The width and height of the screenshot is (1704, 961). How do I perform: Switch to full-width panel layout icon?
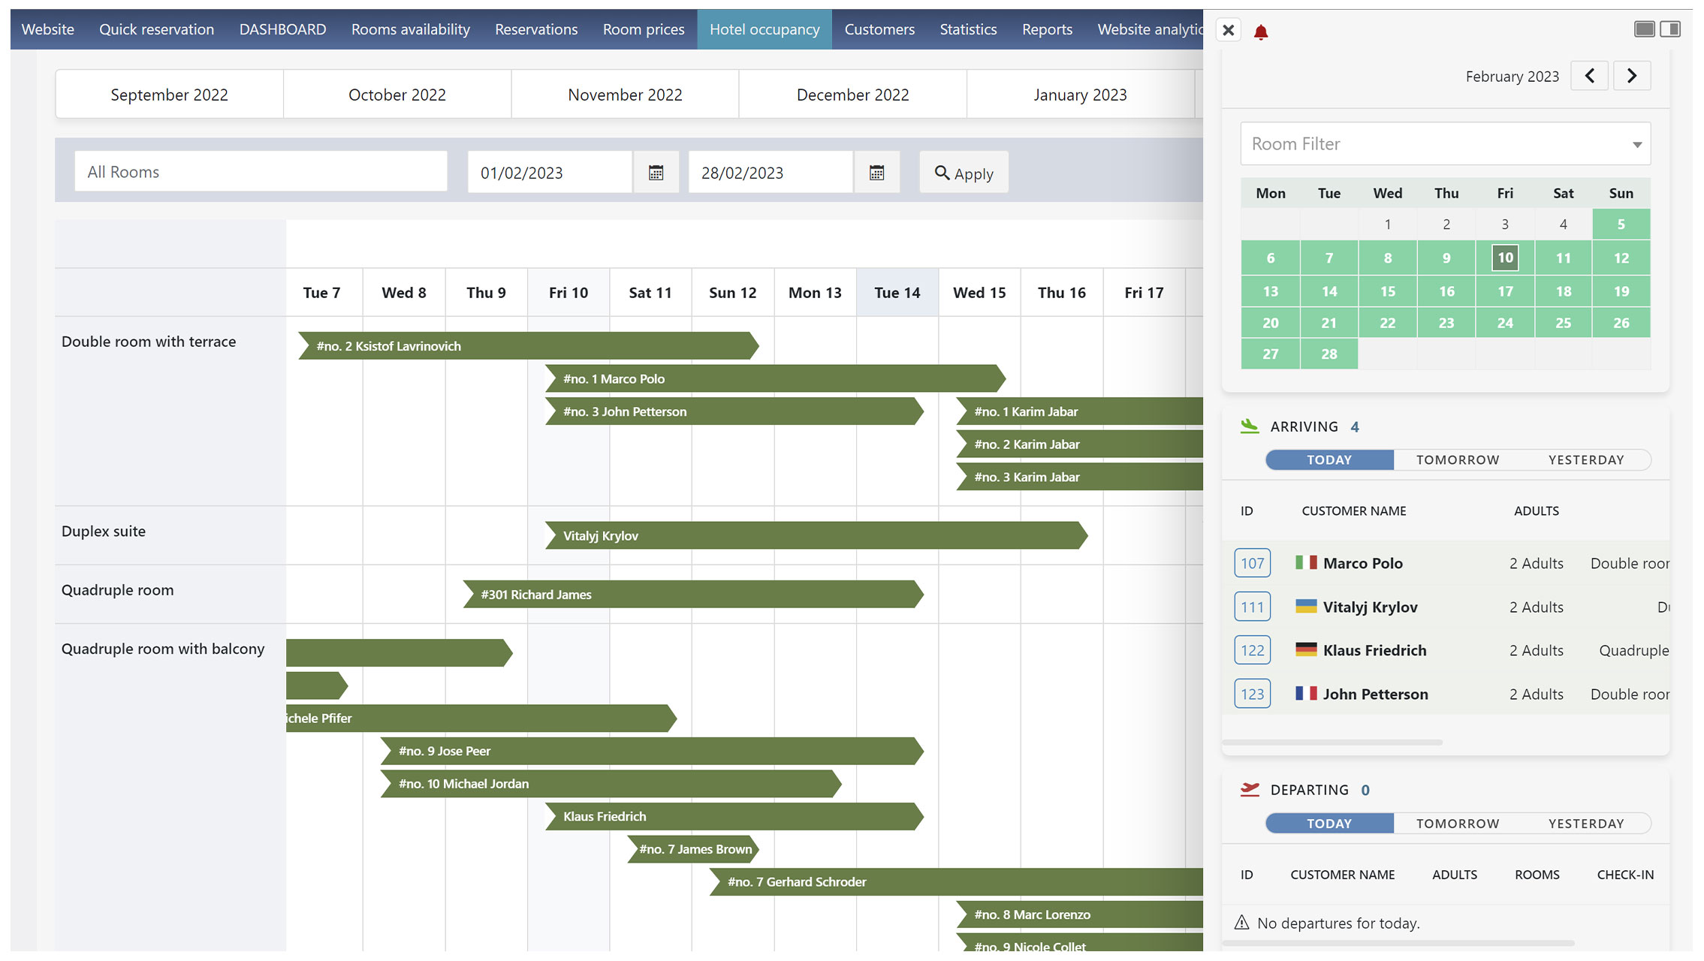[1644, 29]
